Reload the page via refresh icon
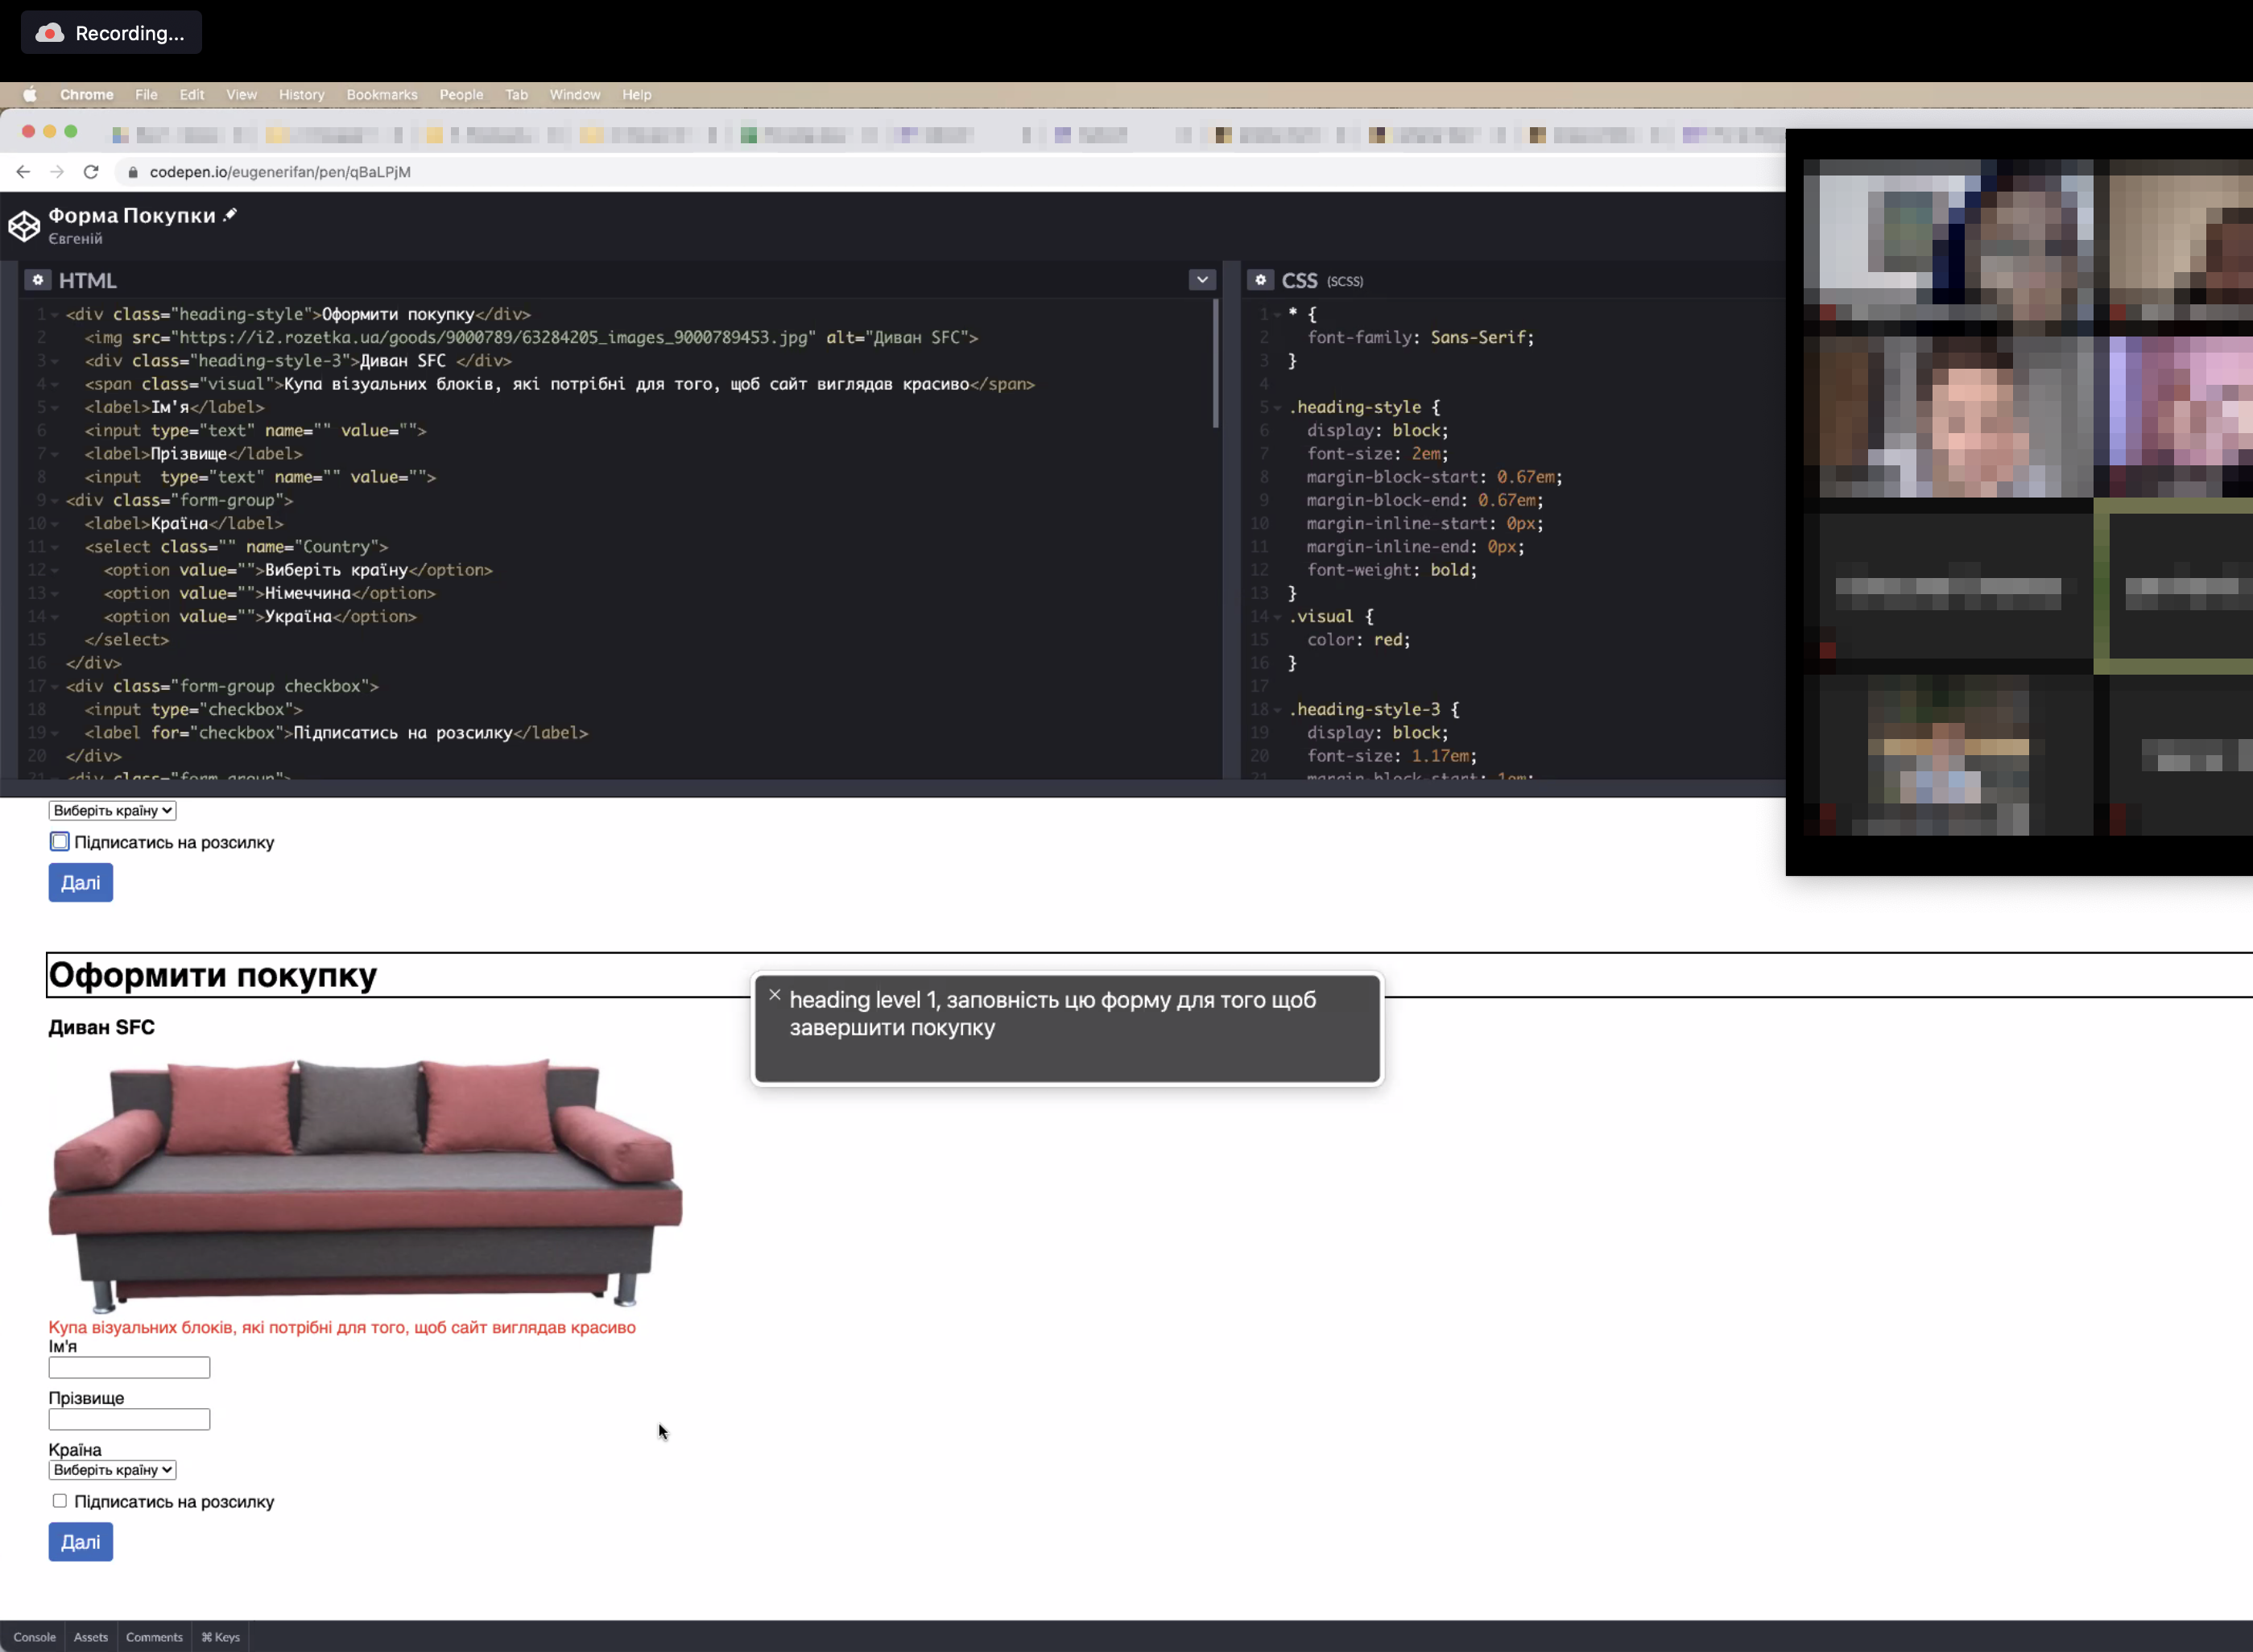The width and height of the screenshot is (2253, 1652). point(91,172)
